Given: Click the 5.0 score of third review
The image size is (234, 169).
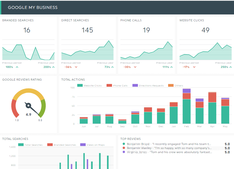Looking at the screenshot, I should tap(227, 152).
